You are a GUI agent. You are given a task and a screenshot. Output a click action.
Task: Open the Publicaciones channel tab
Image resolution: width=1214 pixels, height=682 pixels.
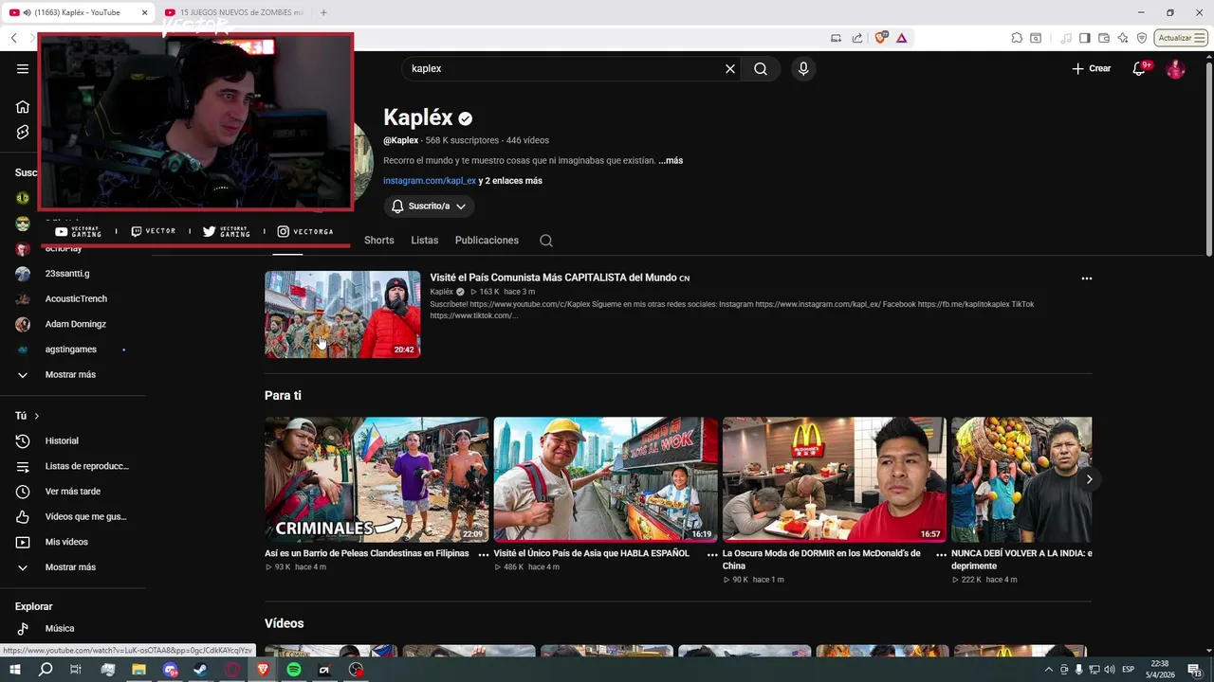[487, 241]
